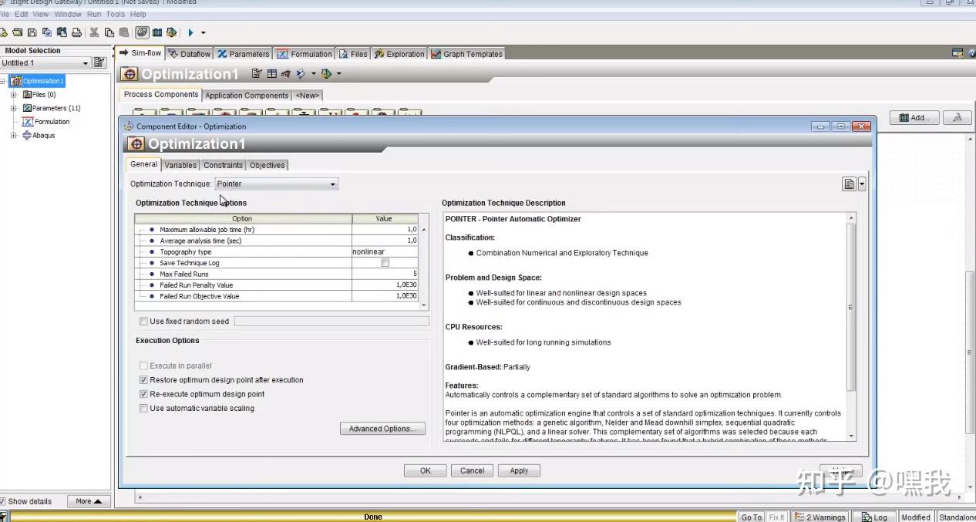Toggle the Save Technique Log checkbox
Screen dimensions: 976x522
[x=385, y=263]
